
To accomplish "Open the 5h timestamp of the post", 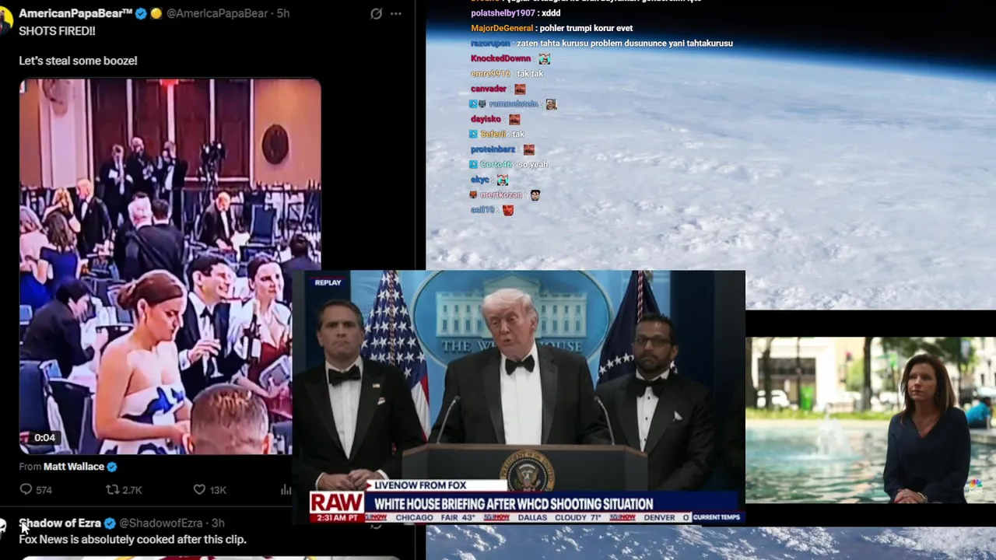I will 283,13.
